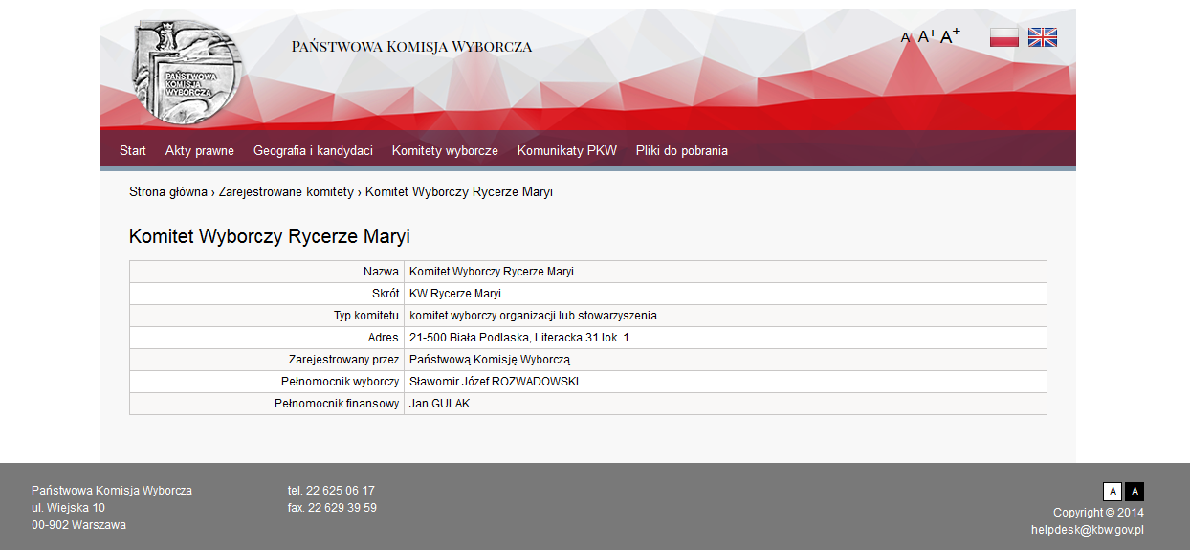Open the Start menu item
1190x550 pixels.
(x=133, y=150)
